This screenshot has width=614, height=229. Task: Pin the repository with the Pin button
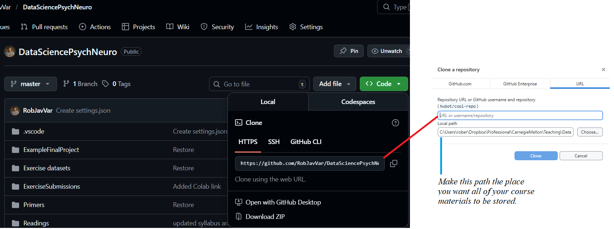(x=349, y=51)
